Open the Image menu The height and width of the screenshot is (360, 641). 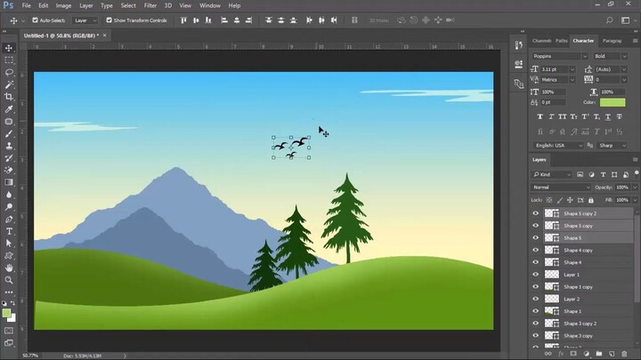click(63, 5)
